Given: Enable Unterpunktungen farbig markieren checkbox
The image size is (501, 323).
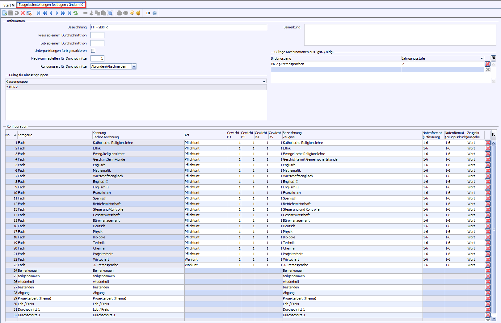Looking at the screenshot, I should (x=93, y=51).
